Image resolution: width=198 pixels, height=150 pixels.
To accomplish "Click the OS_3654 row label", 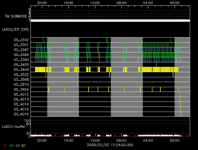I will click(x=21, y=89).
